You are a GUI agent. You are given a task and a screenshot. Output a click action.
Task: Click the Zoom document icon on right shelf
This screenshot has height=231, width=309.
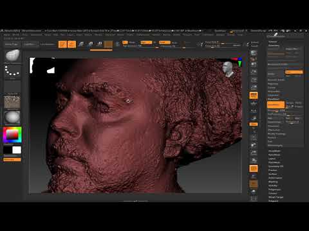pyautogui.click(x=254, y=72)
